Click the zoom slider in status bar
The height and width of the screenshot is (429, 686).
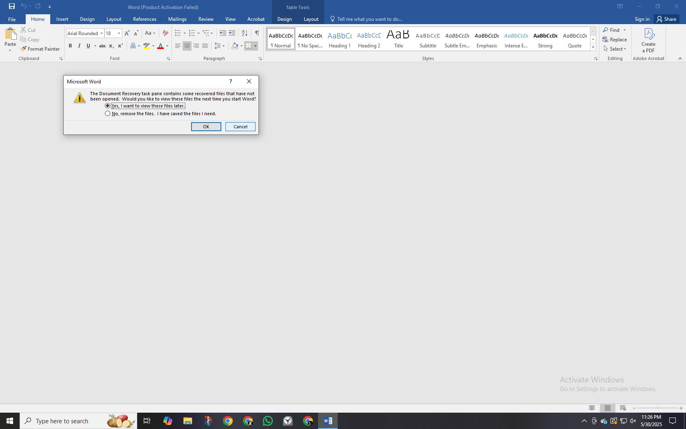(x=657, y=408)
